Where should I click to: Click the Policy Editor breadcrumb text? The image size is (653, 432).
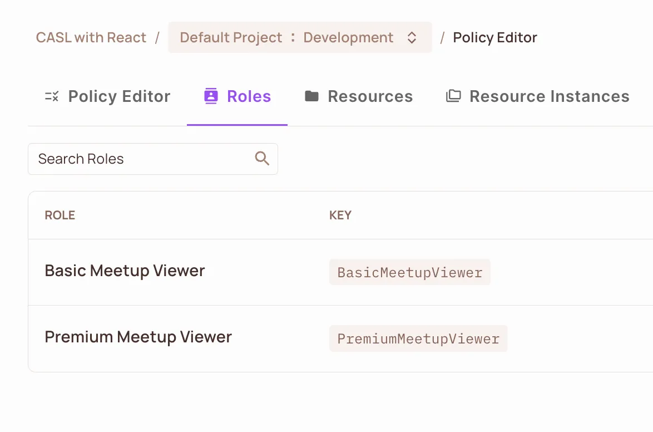coord(495,38)
